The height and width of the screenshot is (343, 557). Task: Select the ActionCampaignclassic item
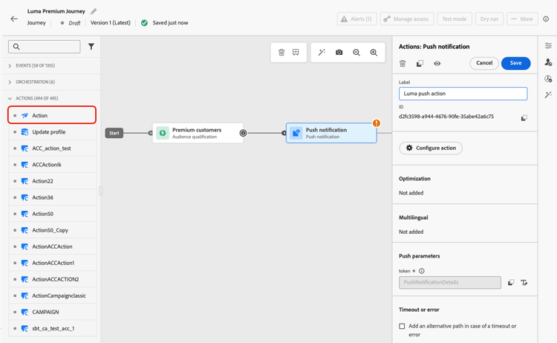pos(53,295)
